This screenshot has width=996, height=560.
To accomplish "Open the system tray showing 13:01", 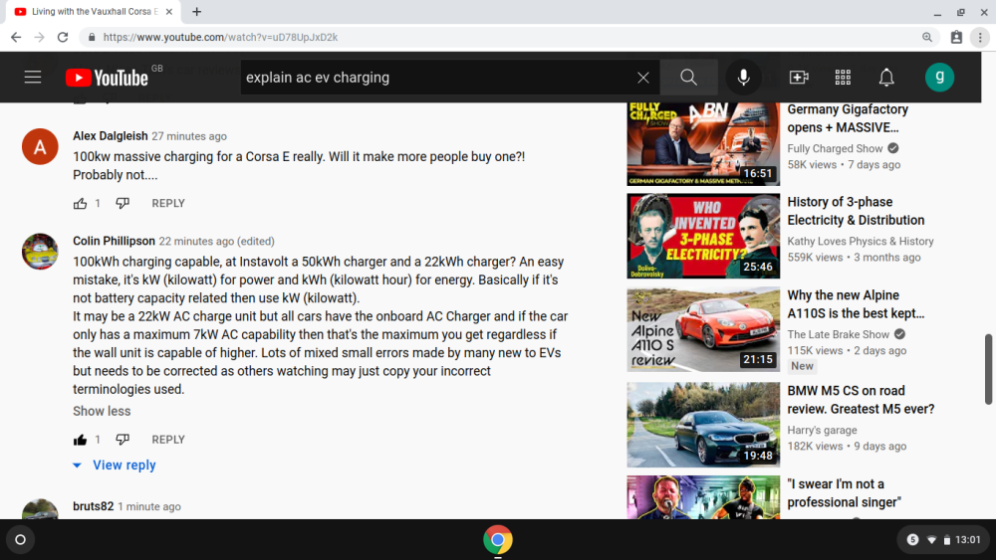I will [x=943, y=540].
